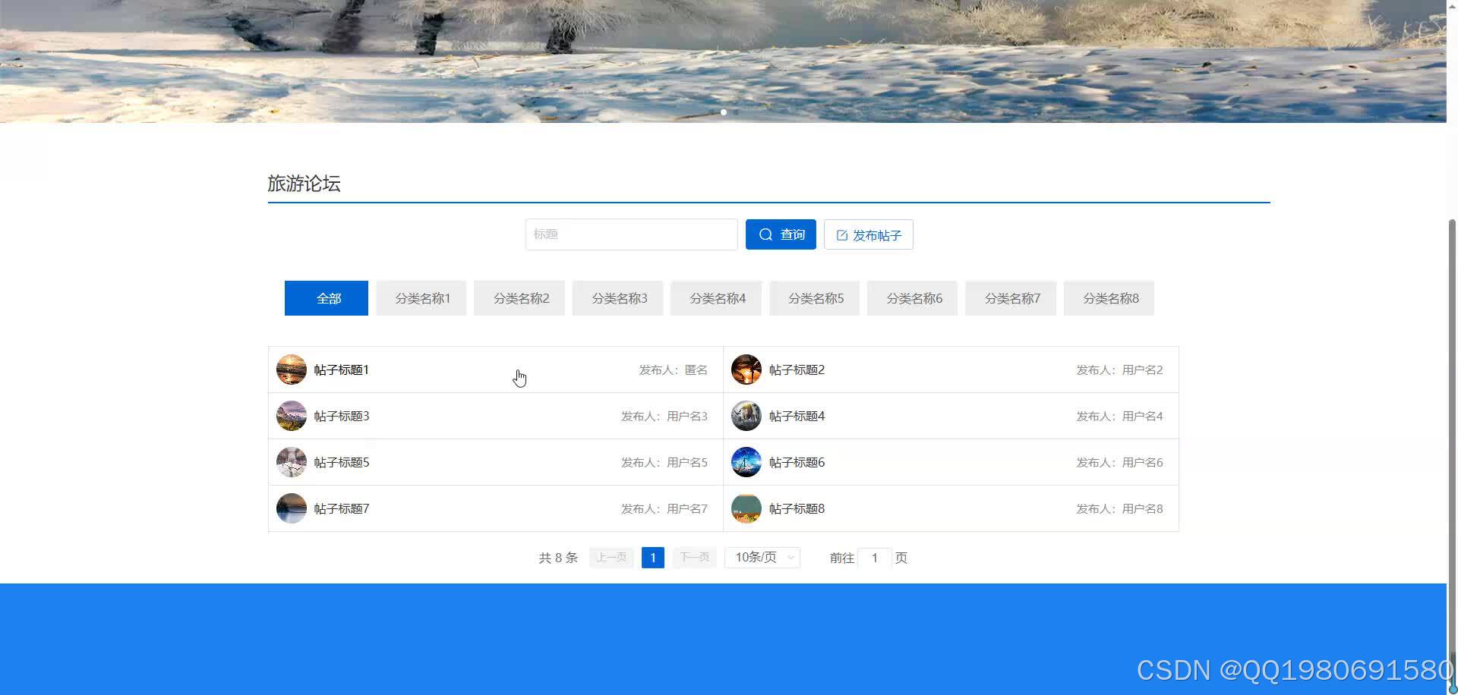Switch to 分类名称1 tab

[x=421, y=297]
